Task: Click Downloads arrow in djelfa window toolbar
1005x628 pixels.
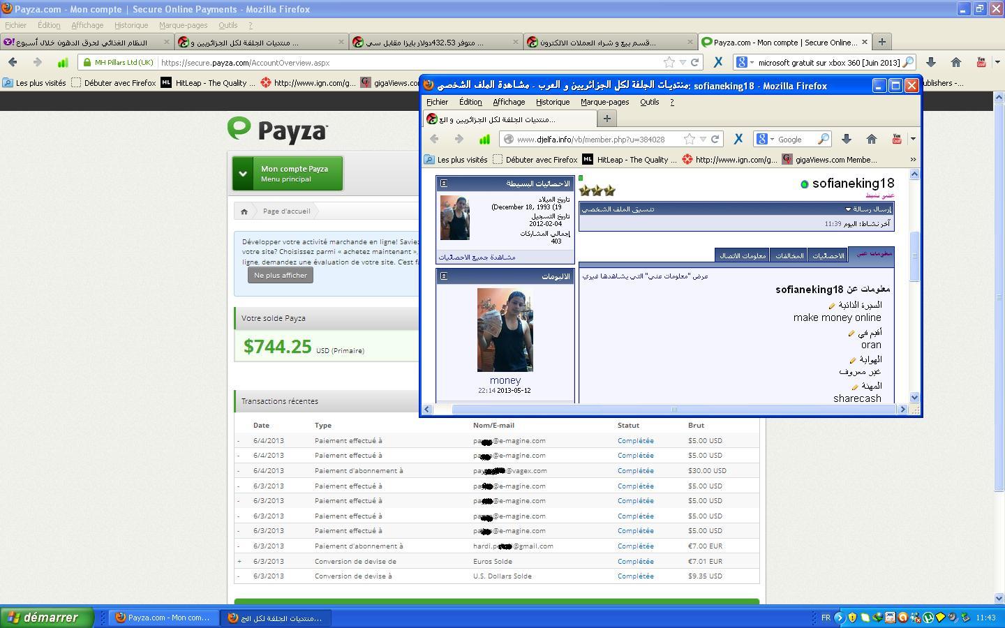Action: click(846, 139)
